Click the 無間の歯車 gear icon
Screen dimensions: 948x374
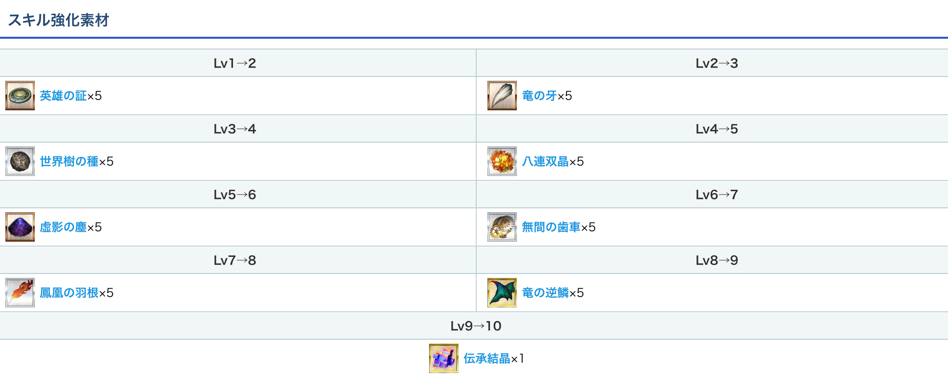coord(502,227)
